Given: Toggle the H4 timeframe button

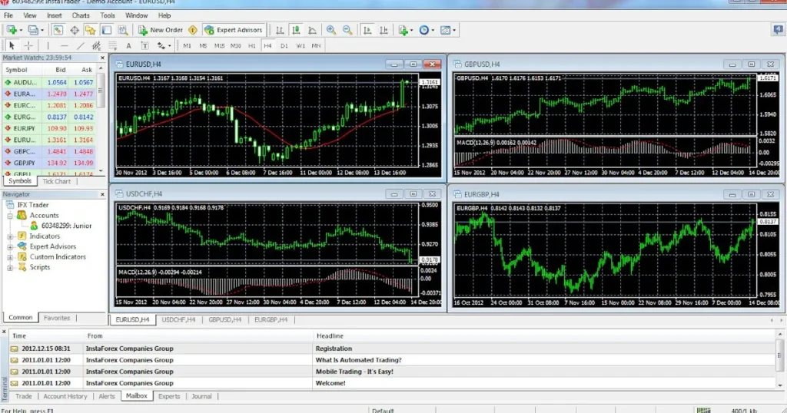Looking at the screenshot, I should [x=268, y=45].
